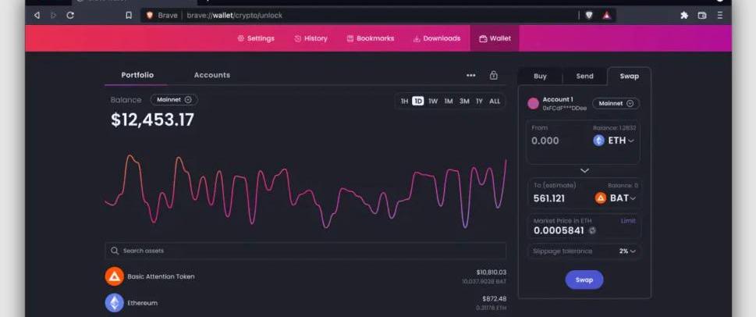
Task: Click the Search assets field
Action: (306, 251)
